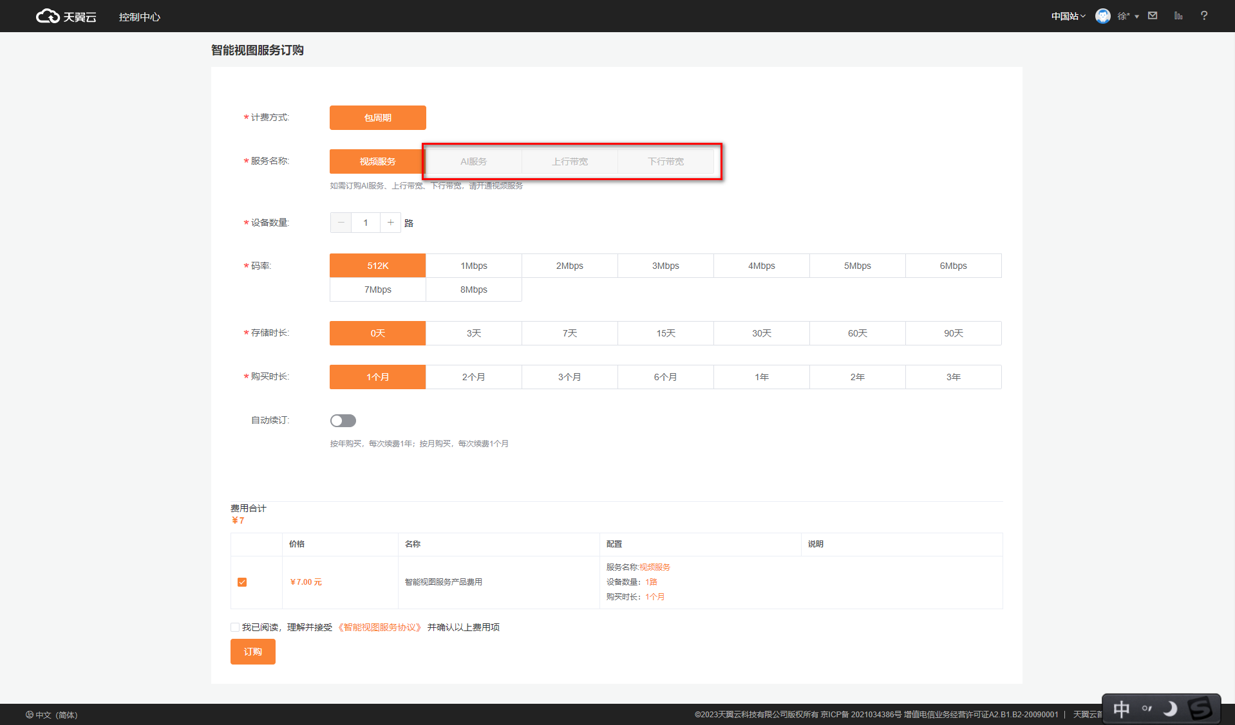The height and width of the screenshot is (725, 1235).
Task: Open 控制中心 in the top navigation
Action: (139, 17)
